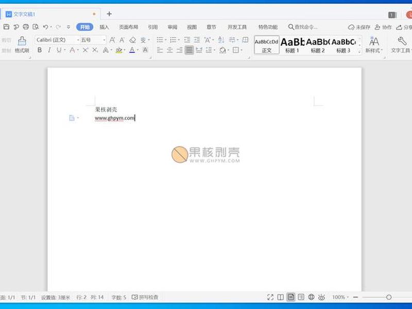This screenshot has width=412, height=309.
Task: Decrease font size with the smaller A icon
Action: point(122,40)
